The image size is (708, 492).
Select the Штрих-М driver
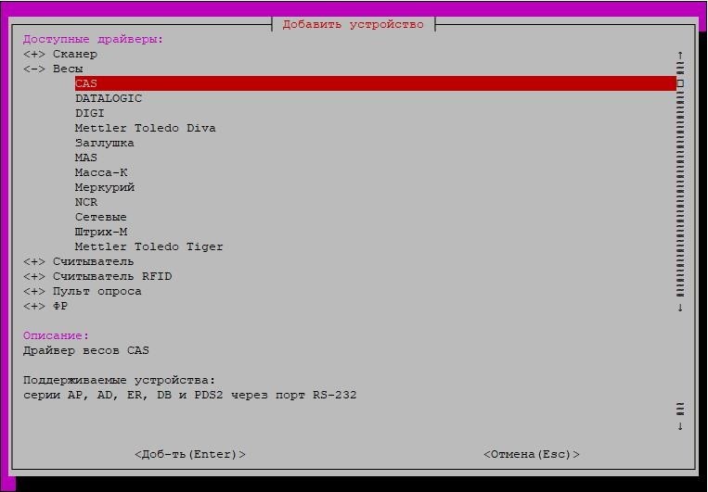[101, 232]
